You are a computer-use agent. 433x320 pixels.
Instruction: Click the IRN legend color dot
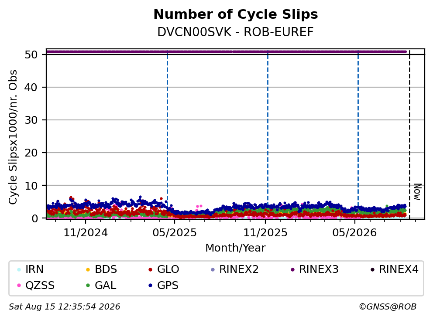(19, 269)
